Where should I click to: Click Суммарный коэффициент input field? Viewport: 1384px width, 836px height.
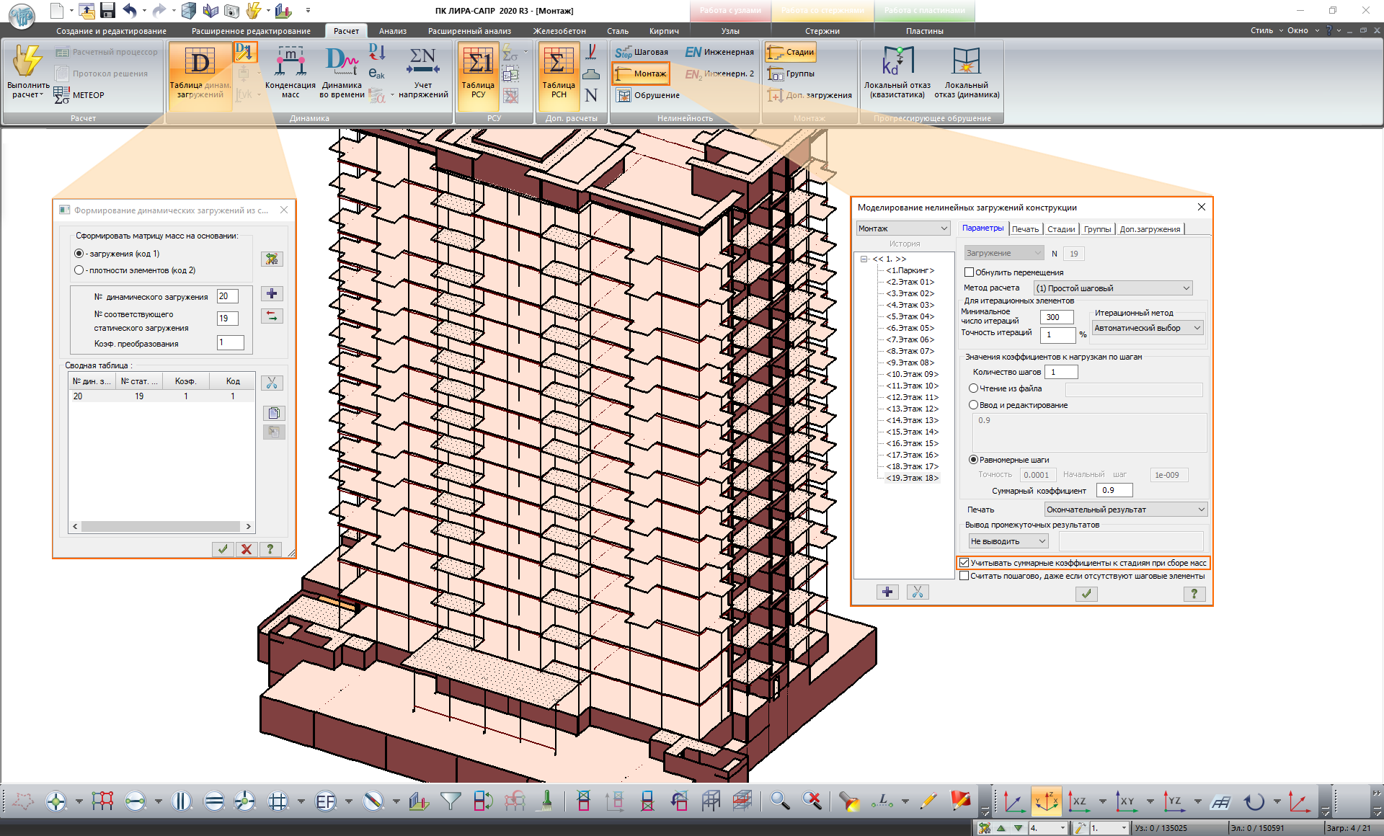point(1114,491)
